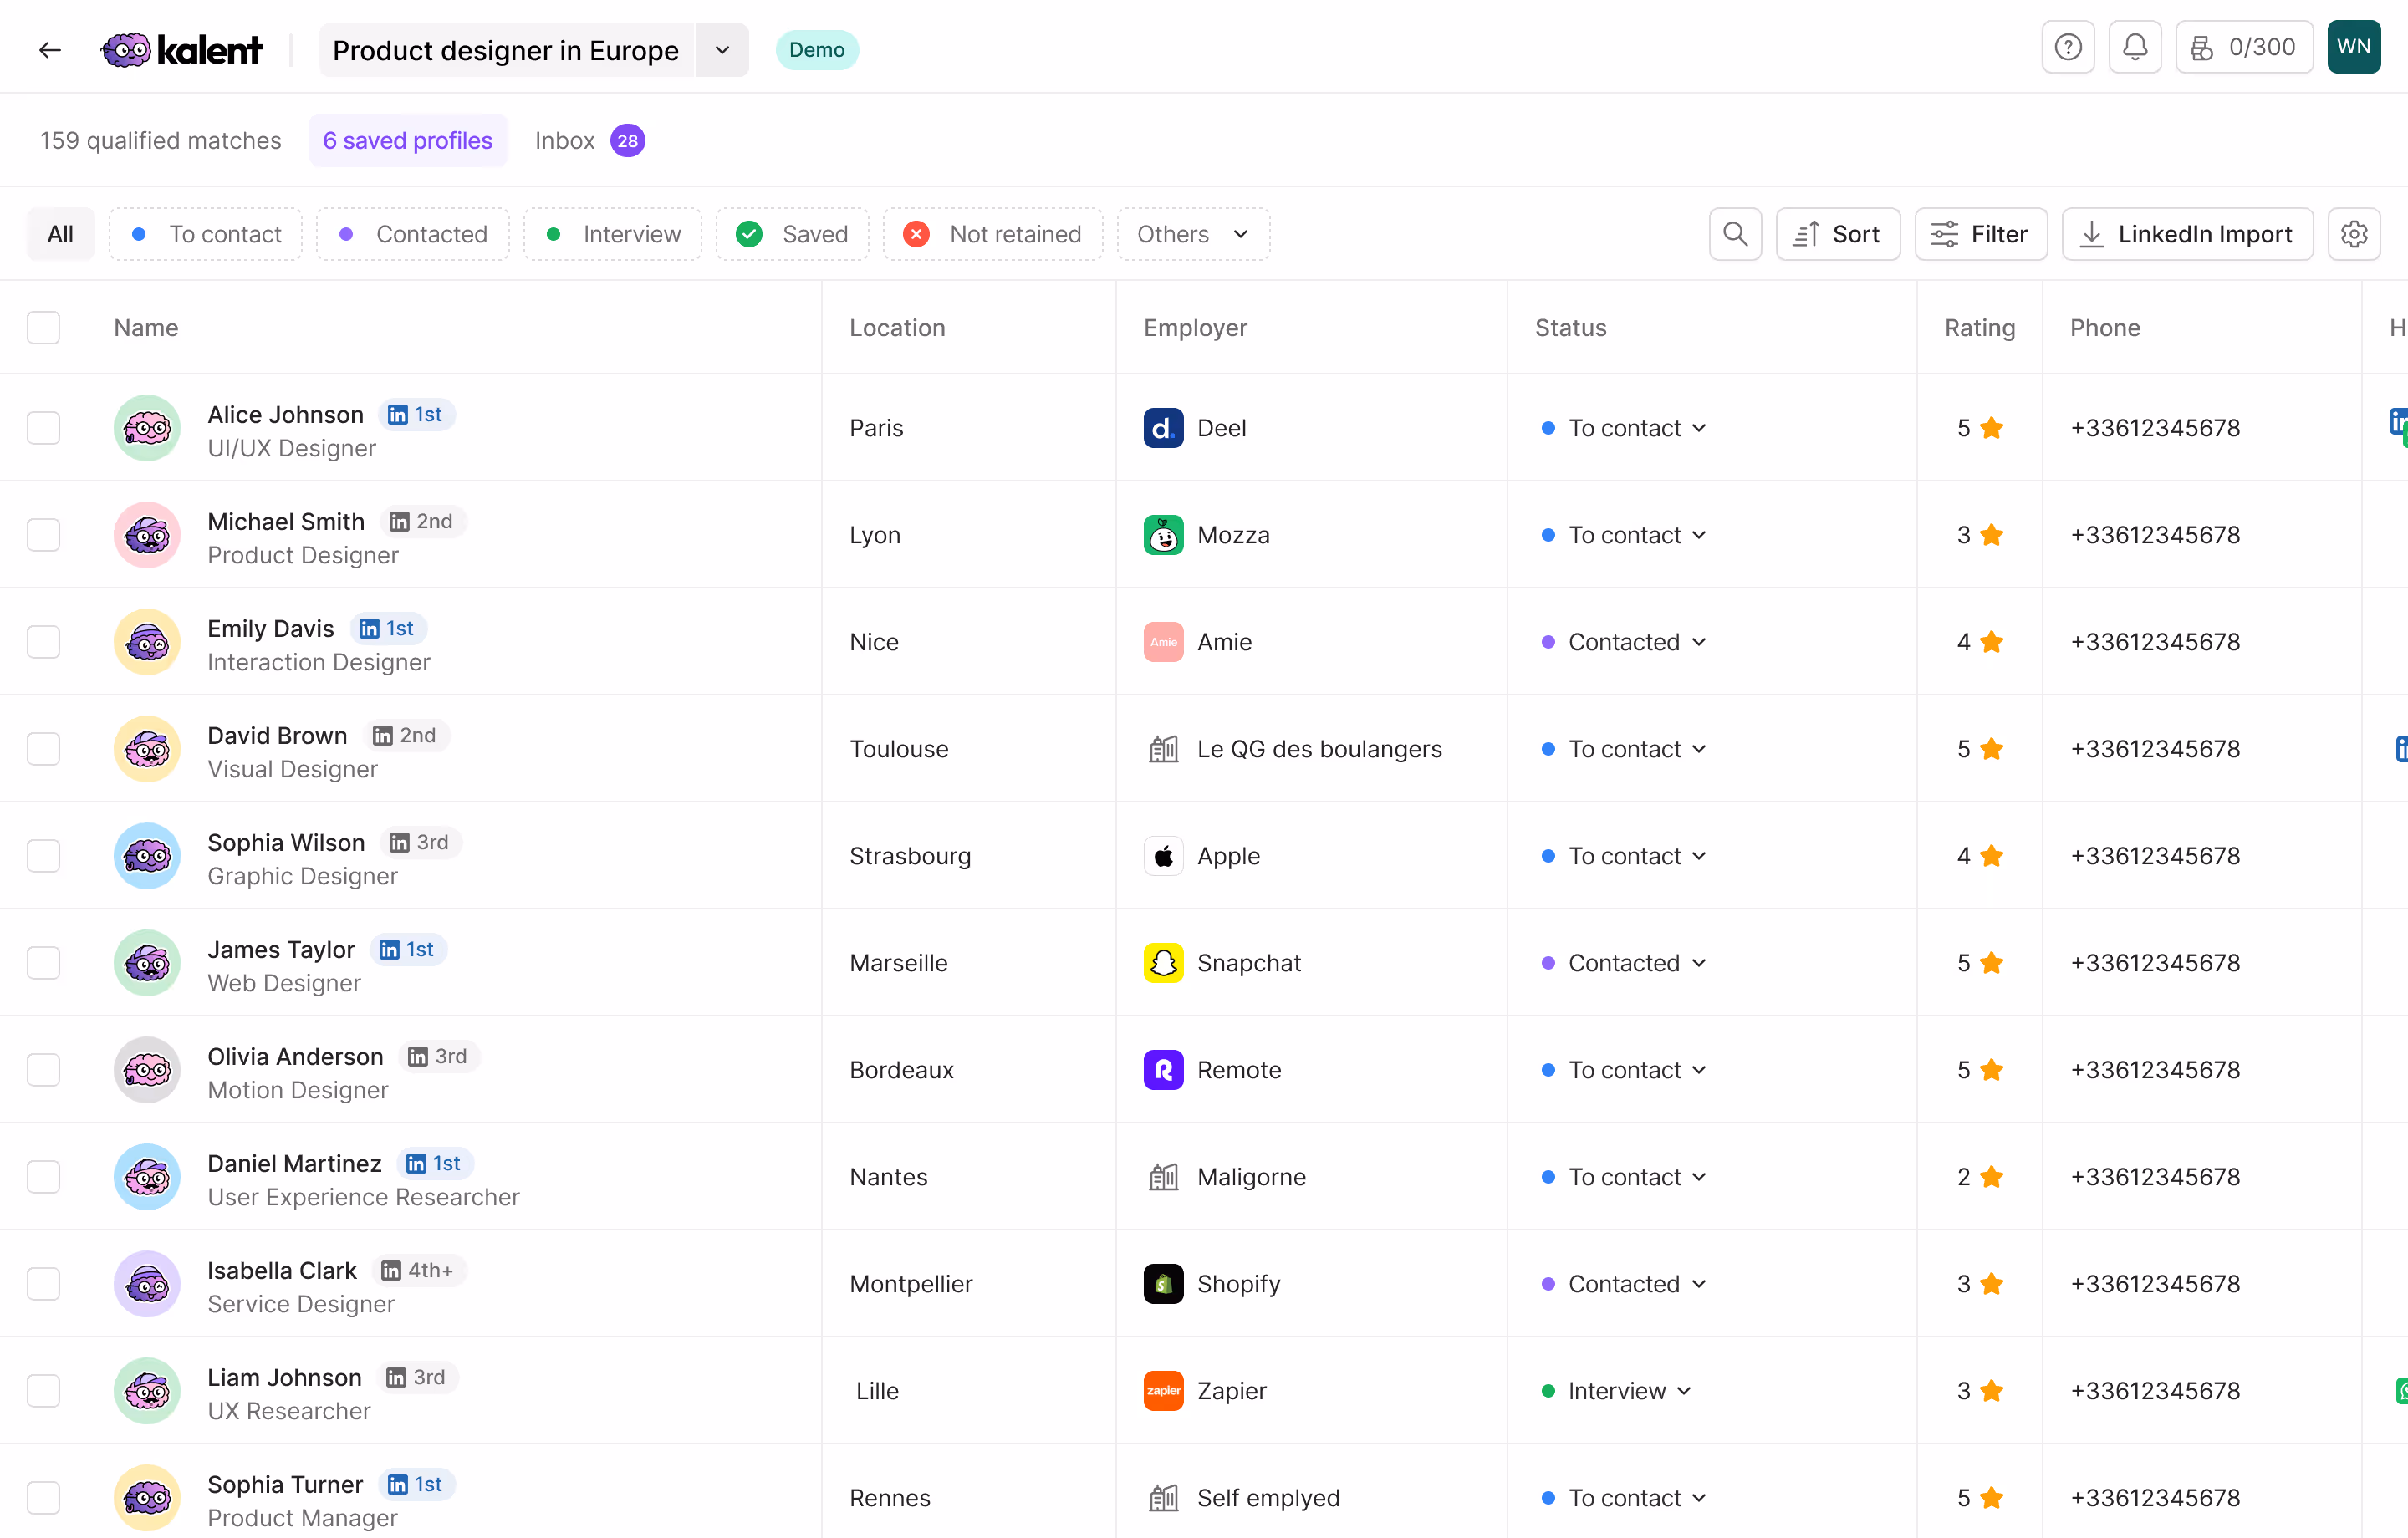Image resolution: width=2408 pixels, height=1538 pixels.
Task: Click Alice Johnson's LinkedIn 1st badge
Action: (416, 415)
